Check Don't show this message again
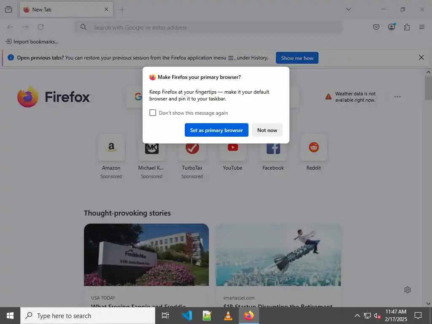This screenshot has height=324, width=432. (x=153, y=113)
